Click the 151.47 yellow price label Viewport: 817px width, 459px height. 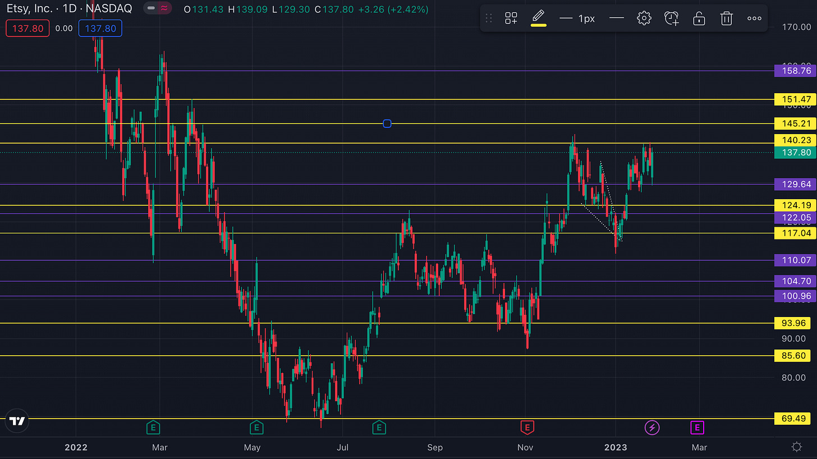(795, 99)
